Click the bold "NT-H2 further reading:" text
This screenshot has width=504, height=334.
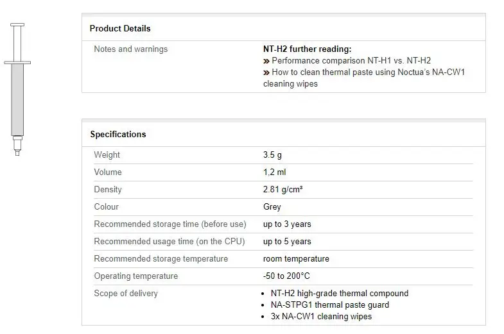308,49
